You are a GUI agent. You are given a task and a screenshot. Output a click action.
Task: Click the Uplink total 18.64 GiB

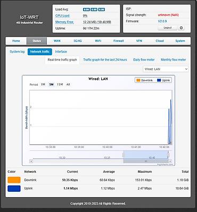pyautogui.click(x=182, y=189)
